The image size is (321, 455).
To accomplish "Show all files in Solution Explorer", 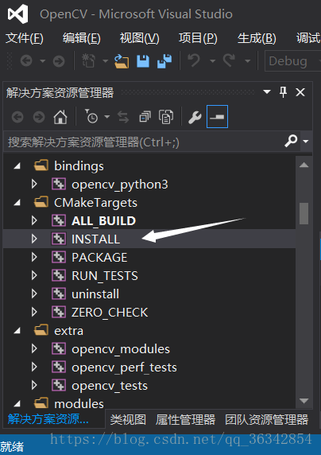I will tap(166, 117).
